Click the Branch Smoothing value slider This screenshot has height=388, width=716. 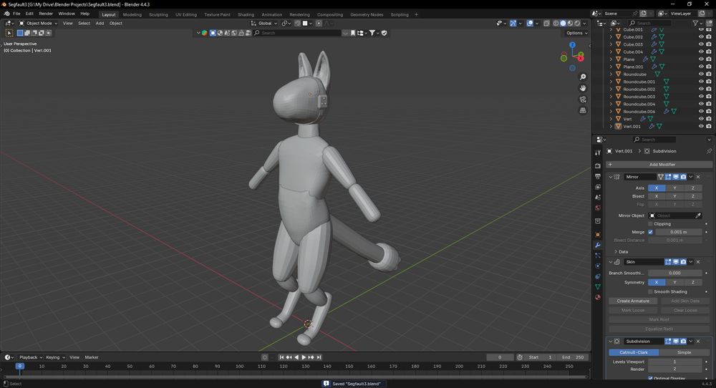pos(674,273)
